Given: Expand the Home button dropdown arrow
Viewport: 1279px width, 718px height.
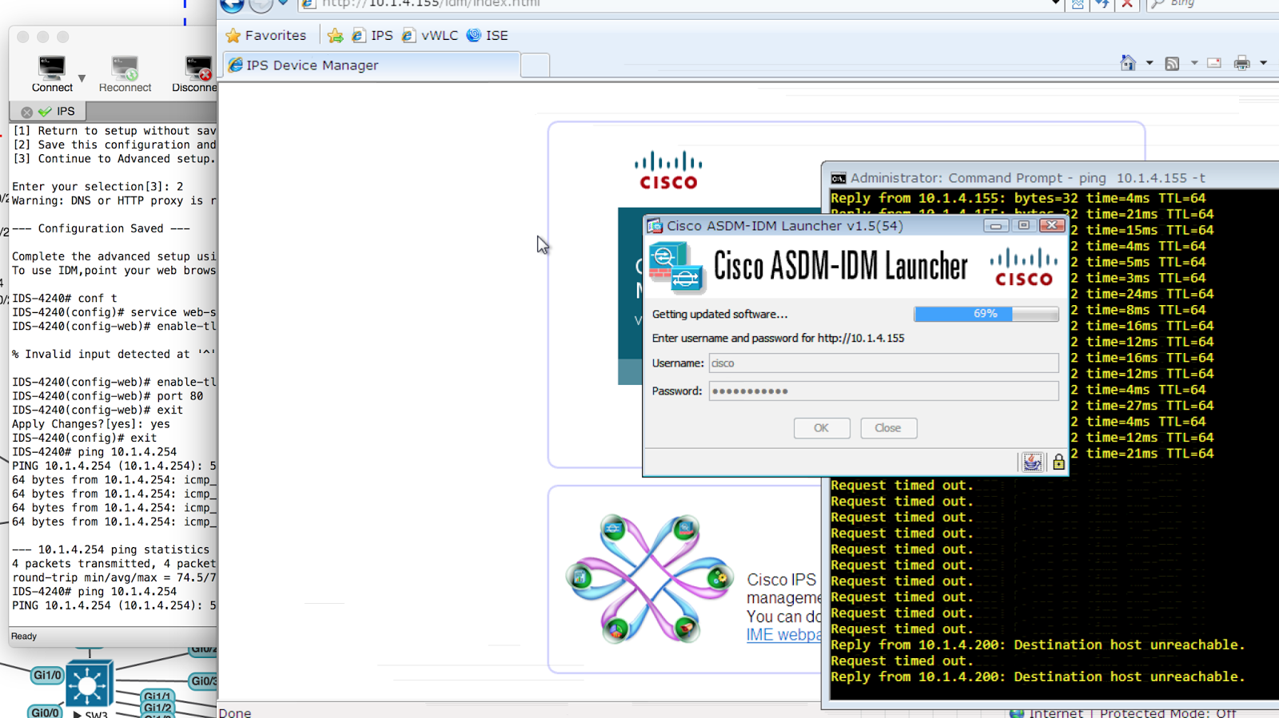Looking at the screenshot, I should [x=1150, y=62].
